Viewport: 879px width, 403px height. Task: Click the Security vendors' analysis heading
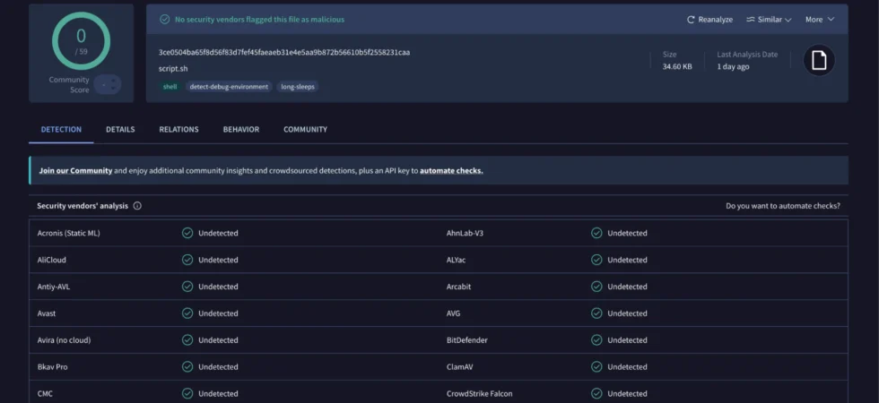(83, 206)
